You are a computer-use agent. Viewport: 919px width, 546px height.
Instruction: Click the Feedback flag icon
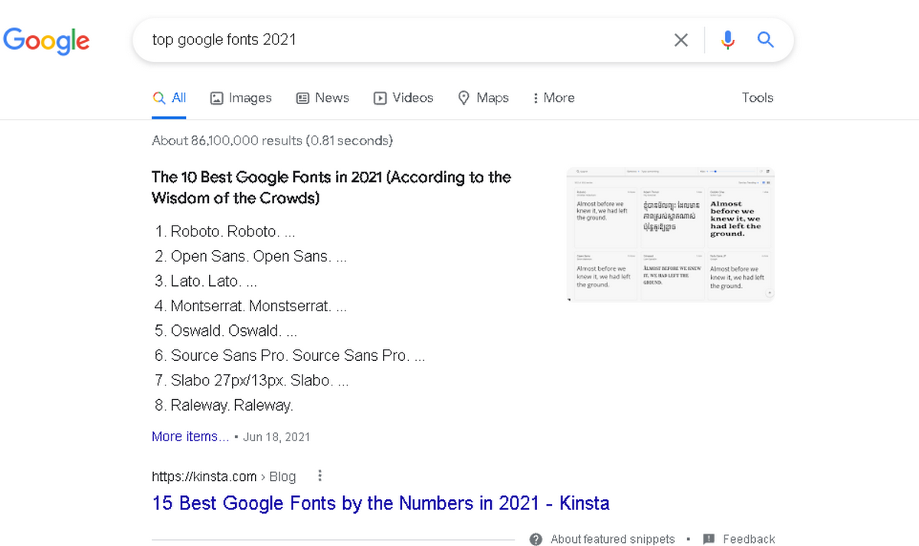click(709, 539)
